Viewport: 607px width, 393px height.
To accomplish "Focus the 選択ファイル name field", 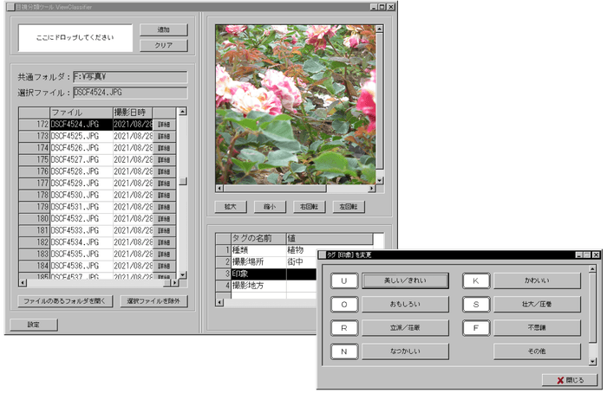I will pyautogui.click(x=130, y=93).
